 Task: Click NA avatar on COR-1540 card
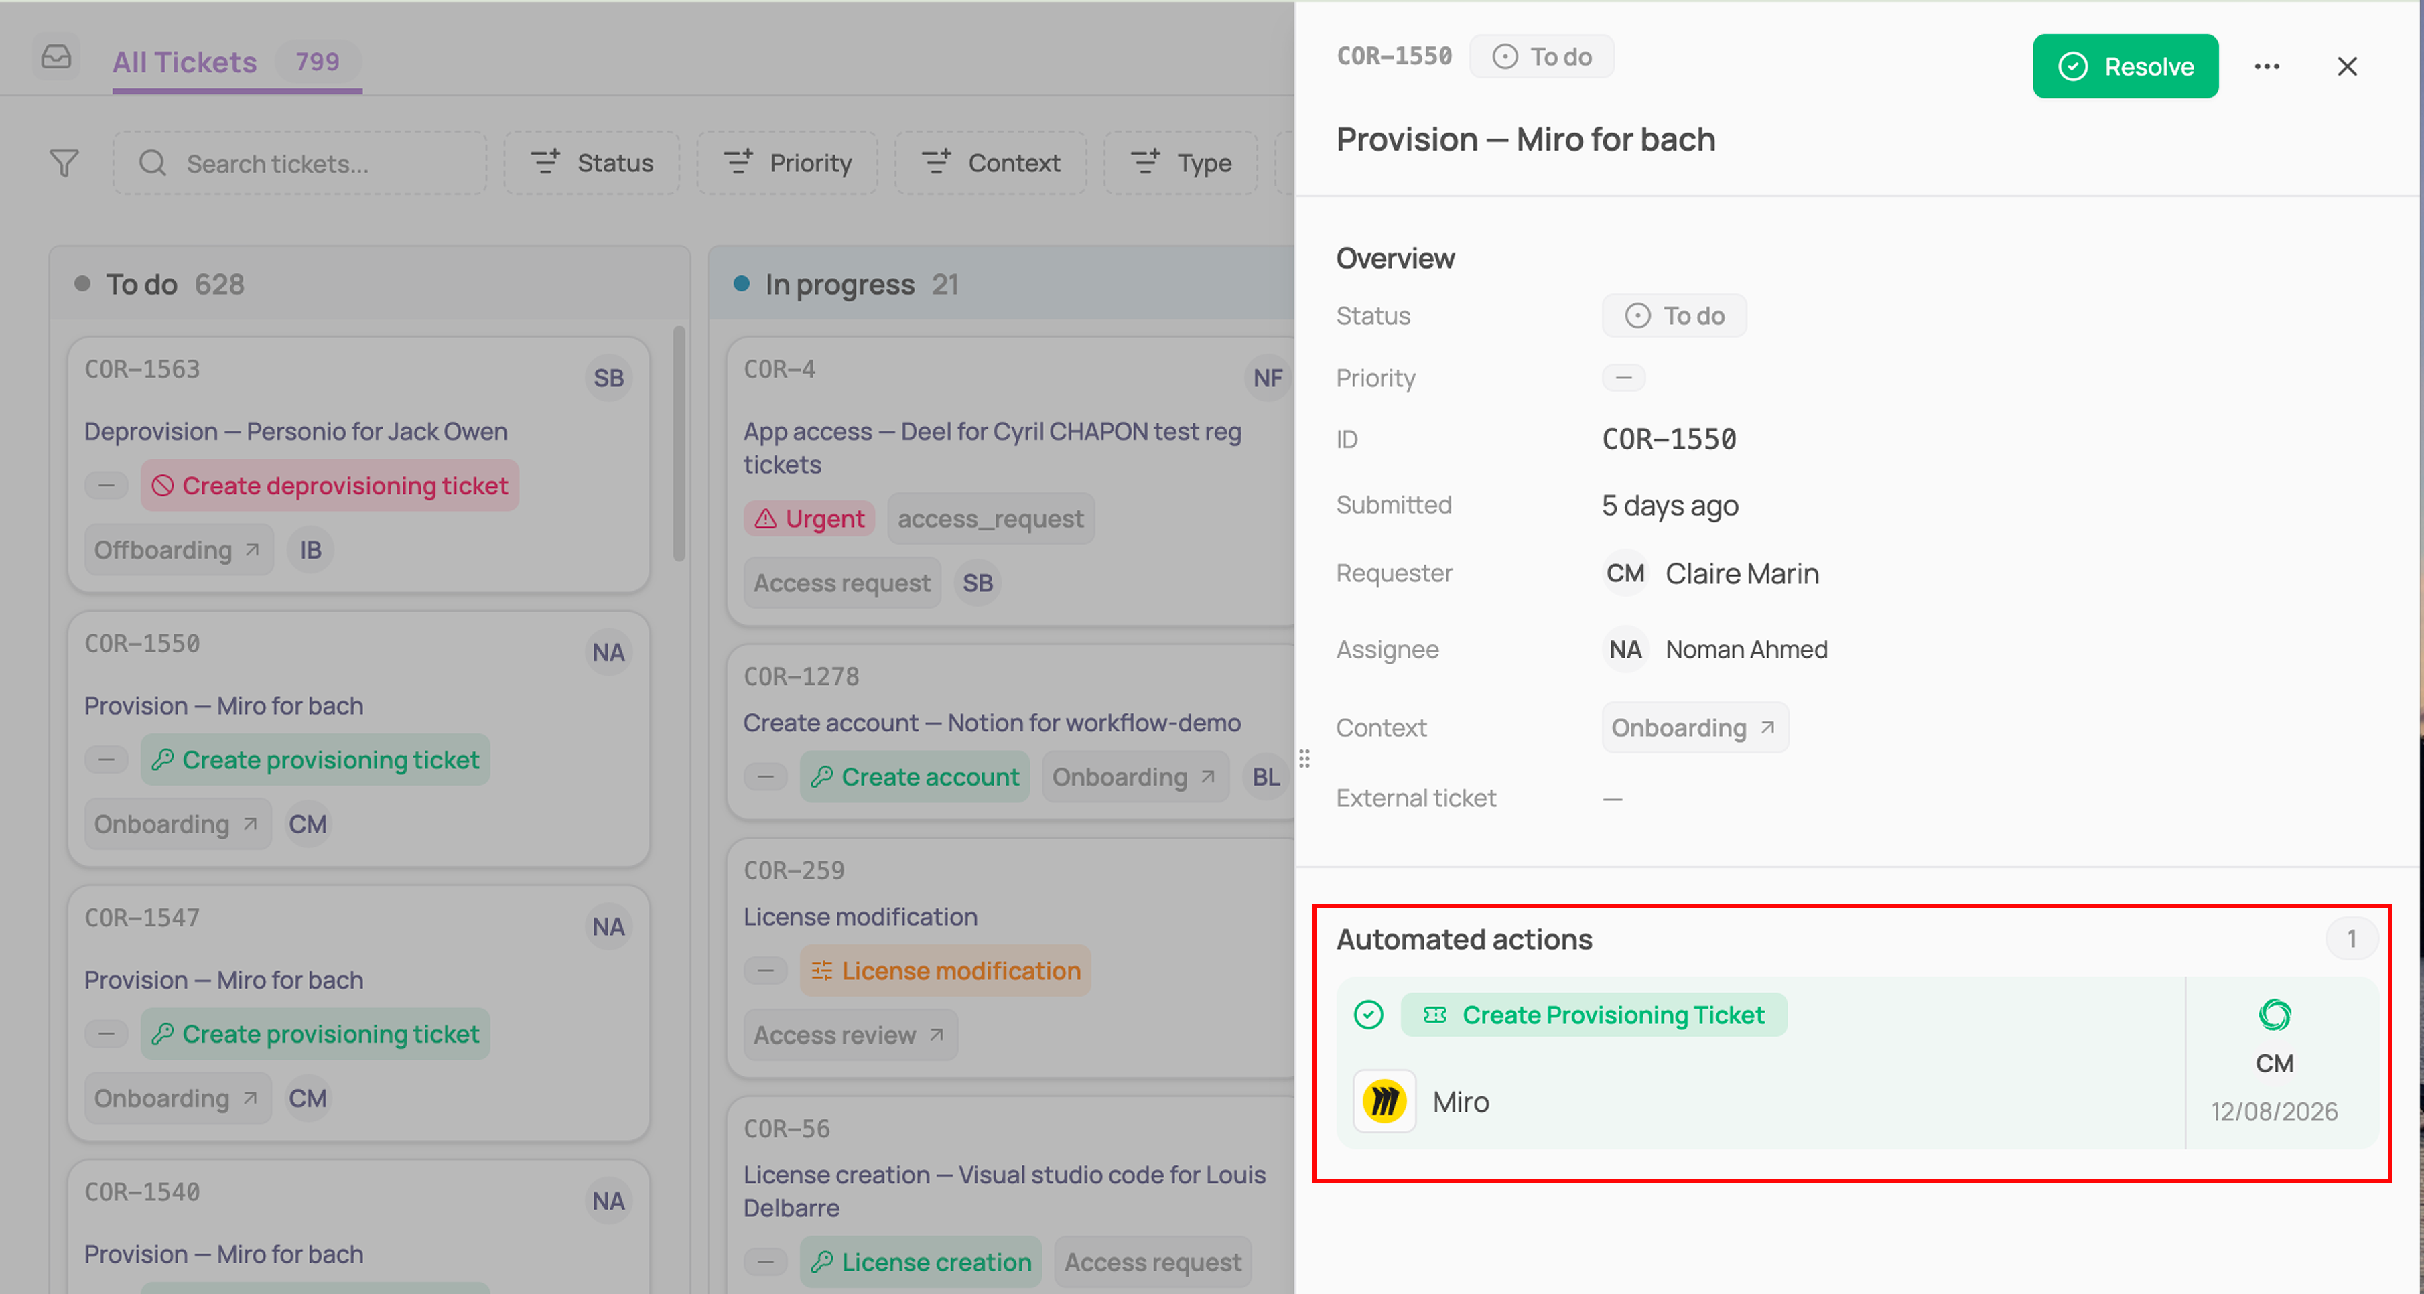pos(609,1201)
